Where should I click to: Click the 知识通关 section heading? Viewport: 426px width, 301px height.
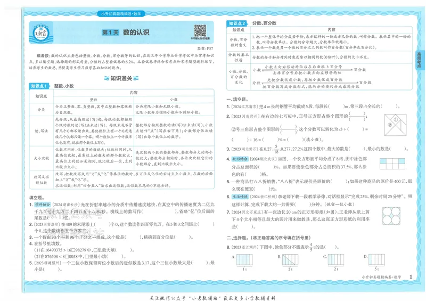(x=121, y=78)
